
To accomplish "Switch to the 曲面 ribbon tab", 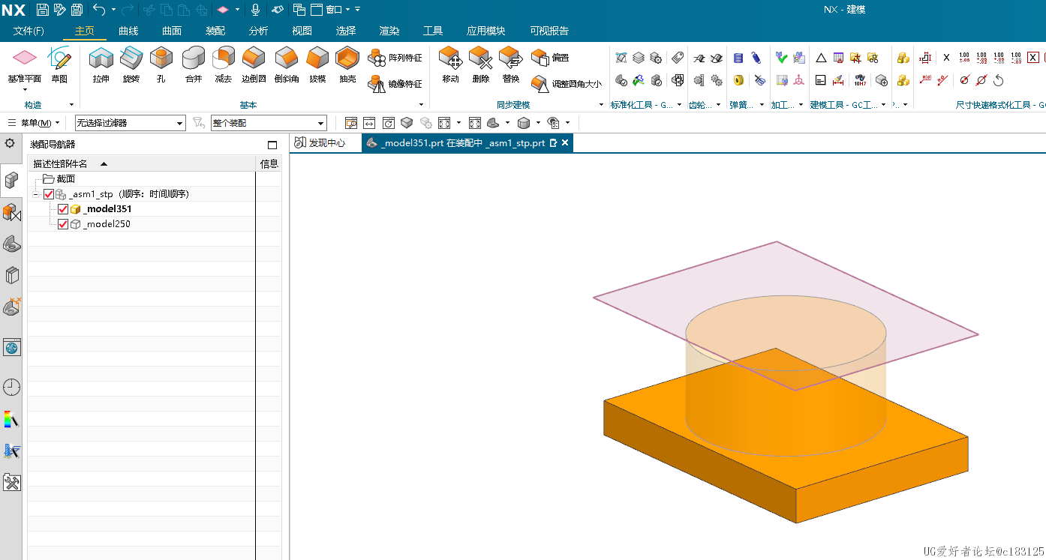I will click(x=172, y=31).
